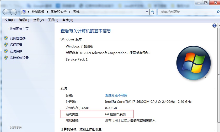Viewport: 220px width, 132px height.
Task: Select the Microsoft copyright 版权所有 line
Action: pyautogui.click(x=108, y=53)
